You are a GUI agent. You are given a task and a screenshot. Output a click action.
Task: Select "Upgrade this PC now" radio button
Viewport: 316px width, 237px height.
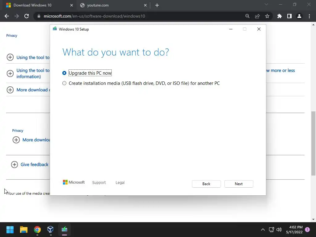tap(64, 73)
